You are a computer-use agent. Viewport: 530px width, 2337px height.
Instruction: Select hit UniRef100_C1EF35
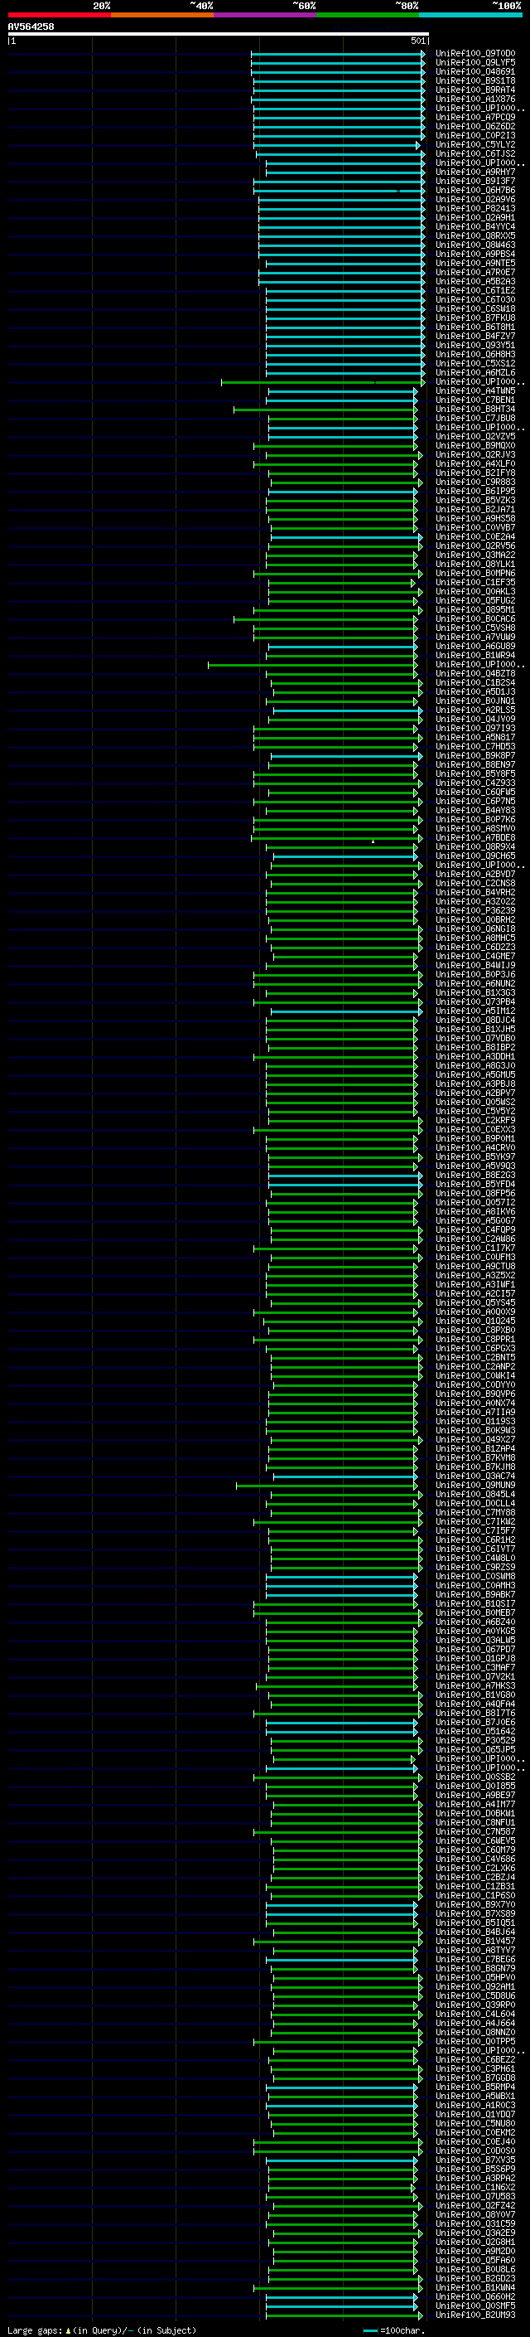click(x=475, y=583)
